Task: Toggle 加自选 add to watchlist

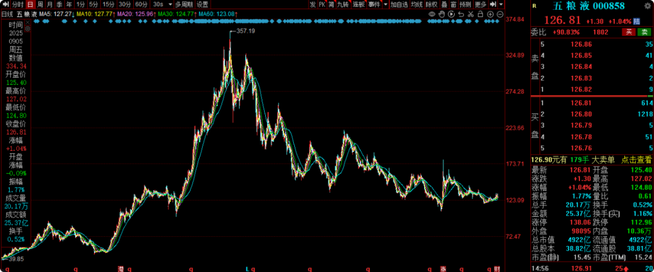Action: (x=399, y=4)
